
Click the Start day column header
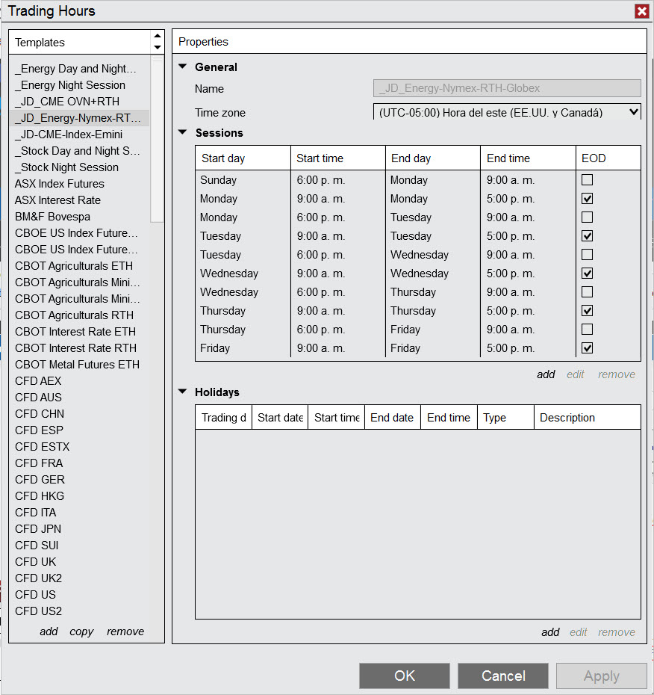point(243,158)
